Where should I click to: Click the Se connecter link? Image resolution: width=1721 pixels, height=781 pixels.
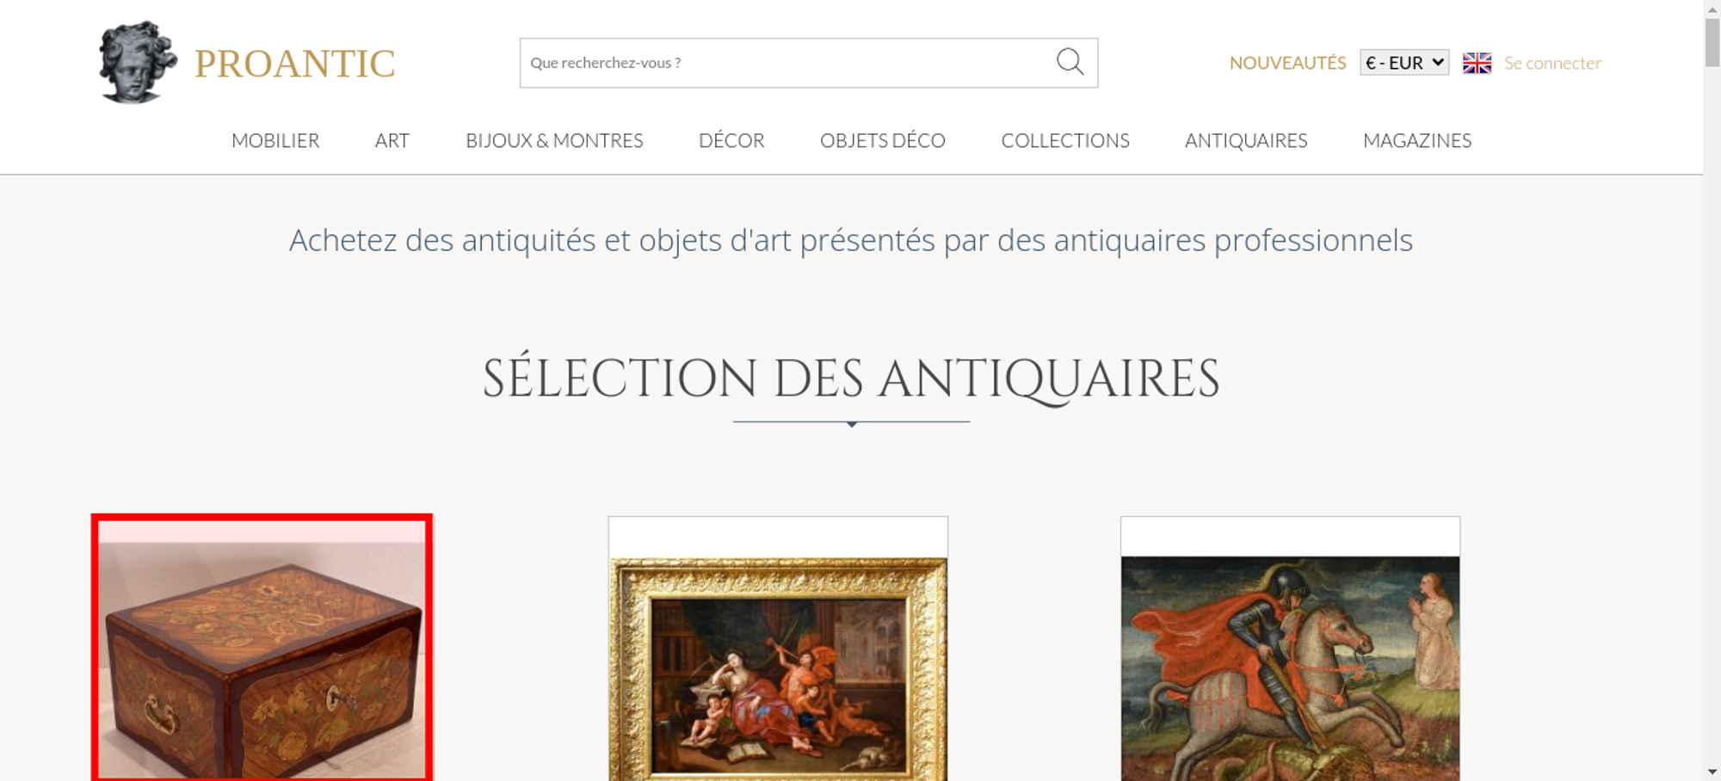click(1552, 63)
